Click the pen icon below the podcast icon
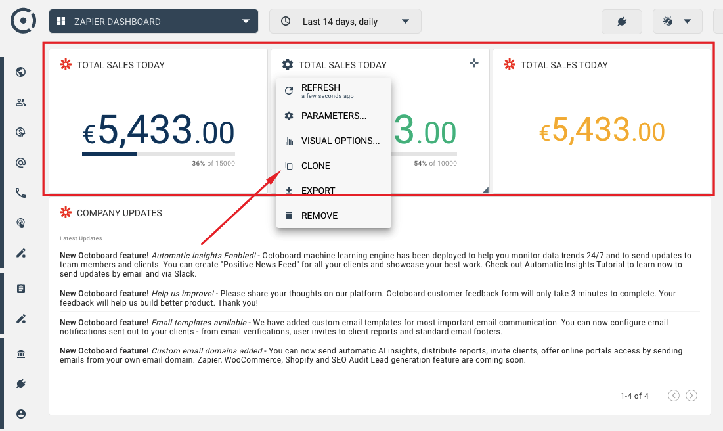 point(21,253)
